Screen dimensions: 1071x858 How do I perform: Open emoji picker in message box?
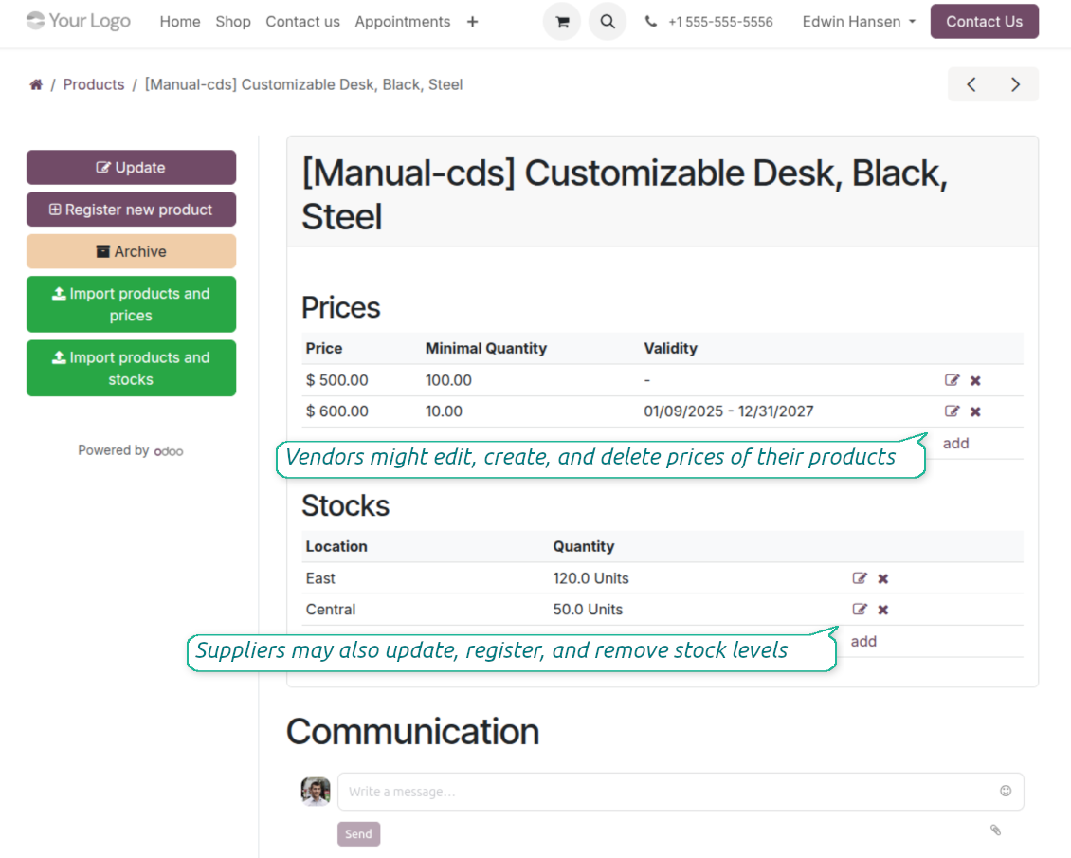tap(1005, 791)
